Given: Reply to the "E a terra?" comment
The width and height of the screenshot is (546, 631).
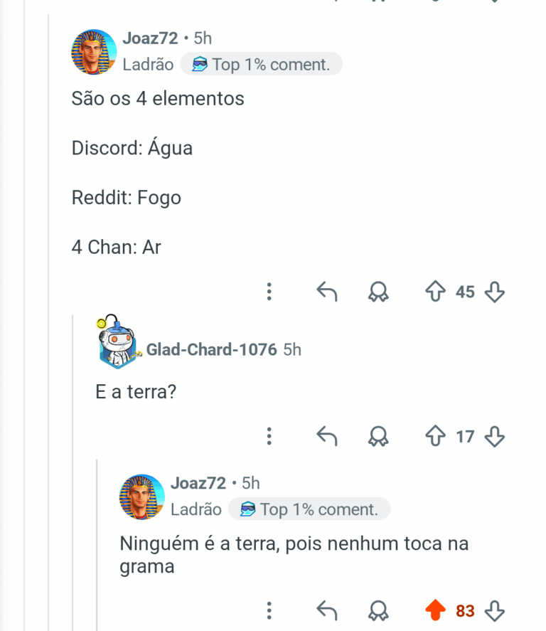Looking at the screenshot, I should coord(326,436).
